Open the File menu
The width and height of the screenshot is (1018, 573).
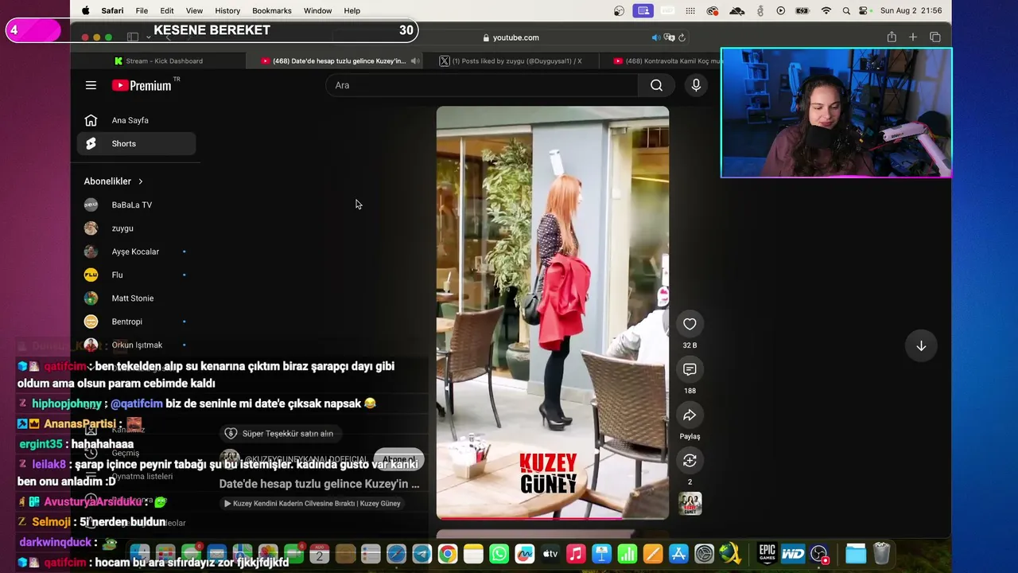point(142,10)
